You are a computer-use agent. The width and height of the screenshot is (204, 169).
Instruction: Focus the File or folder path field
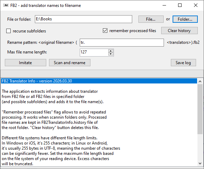(x=84, y=19)
